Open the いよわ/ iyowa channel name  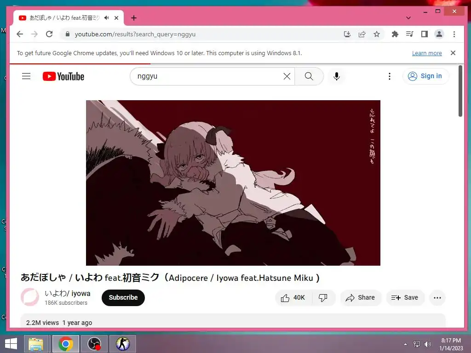(68, 293)
